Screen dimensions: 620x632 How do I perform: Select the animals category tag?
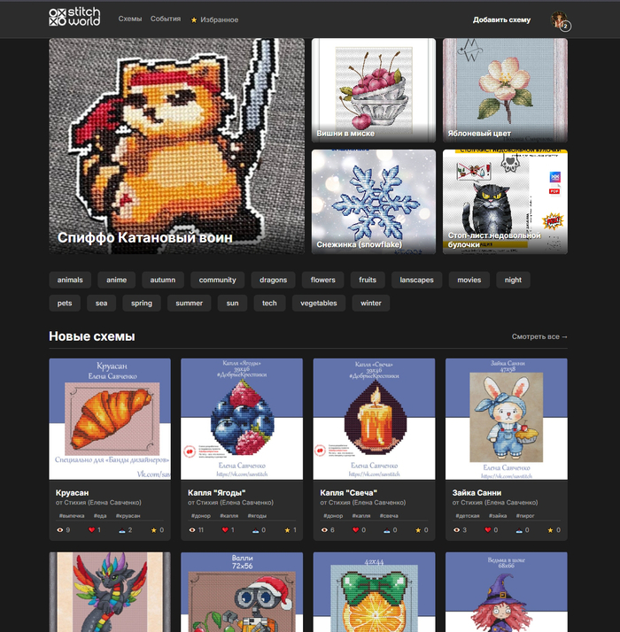click(x=70, y=280)
